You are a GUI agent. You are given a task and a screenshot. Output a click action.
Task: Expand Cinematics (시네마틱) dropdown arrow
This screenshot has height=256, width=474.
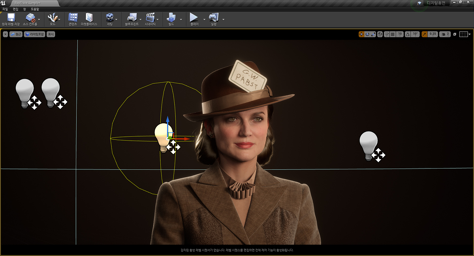coord(158,19)
